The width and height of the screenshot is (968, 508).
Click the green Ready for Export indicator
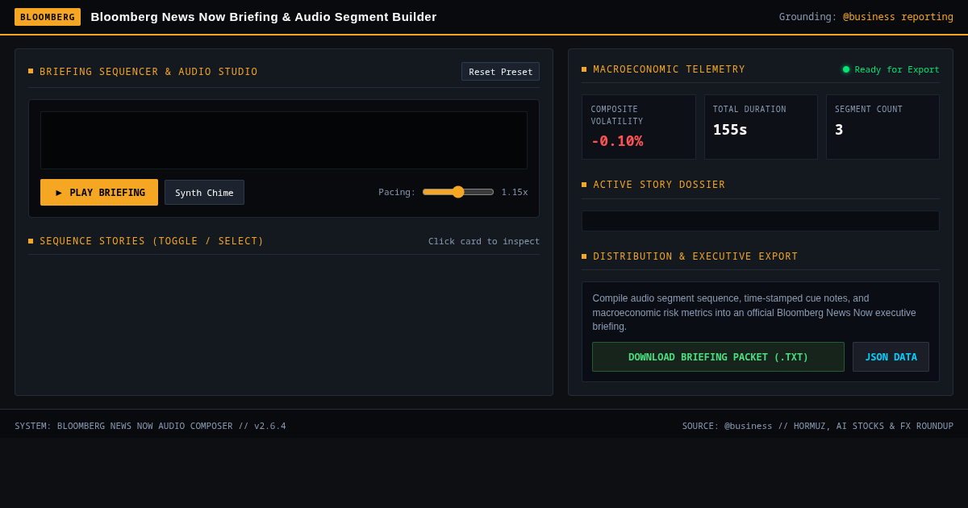[891, 69]
